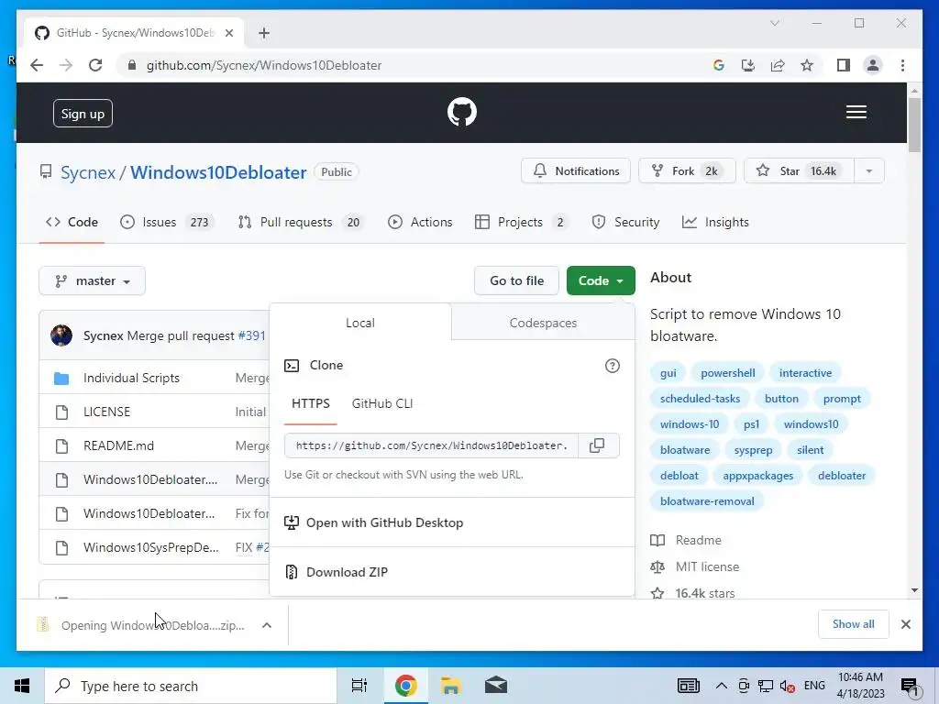This screenshot has height=704, width=939.
Task: Click install app icon in address bar
Action: pos(748,65)
